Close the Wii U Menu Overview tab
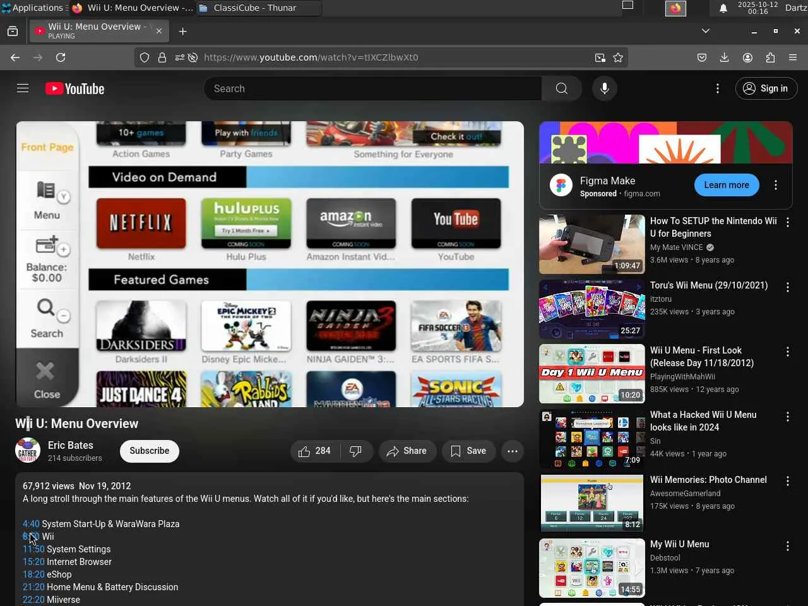The width and height of the screenshot is (808, 606). (x=159, y=31)
